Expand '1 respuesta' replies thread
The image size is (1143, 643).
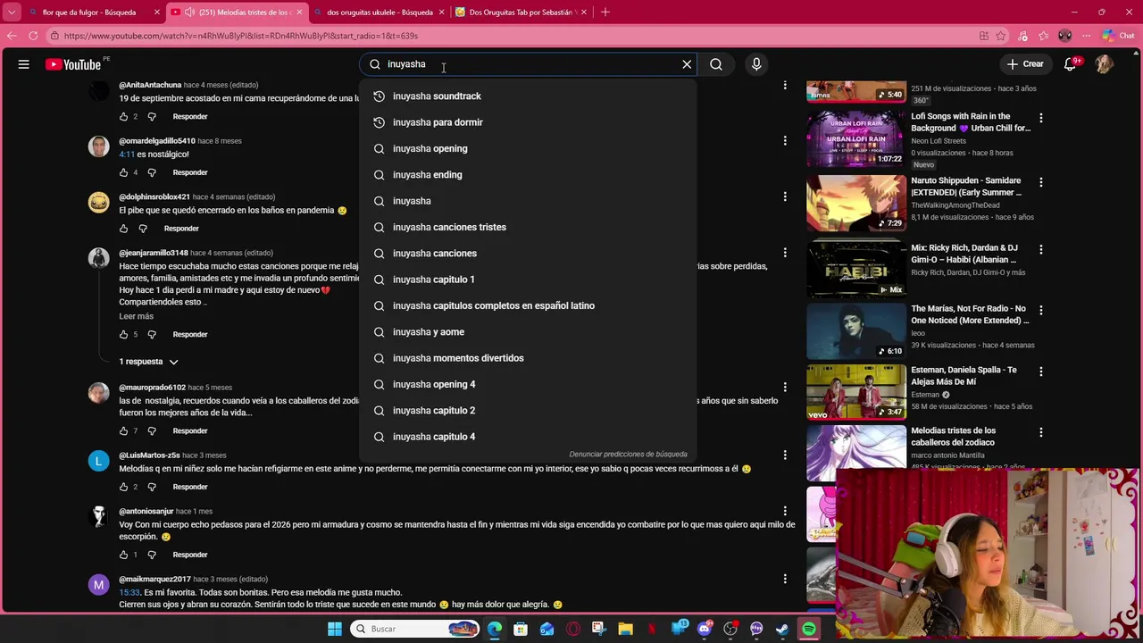[x=149, y=362]
